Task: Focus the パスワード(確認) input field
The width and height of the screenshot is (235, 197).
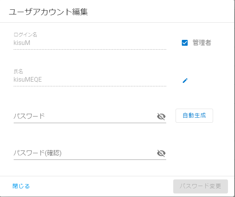Action: click(x=85, y=153)
